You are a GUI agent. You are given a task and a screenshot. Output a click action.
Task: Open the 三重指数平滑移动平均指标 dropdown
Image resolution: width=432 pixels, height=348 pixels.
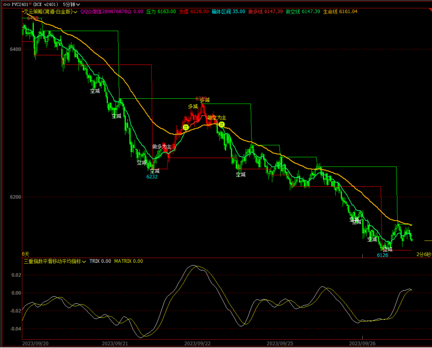coord(84,261)
